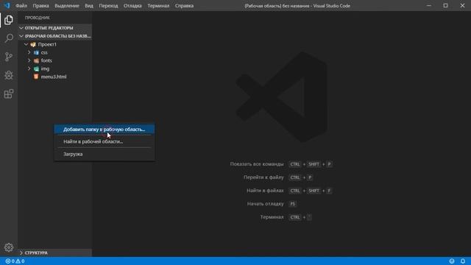The image size is (471, 265).
Task: Collapse the Рабочая область без названия section
Action: coord(21,36)
